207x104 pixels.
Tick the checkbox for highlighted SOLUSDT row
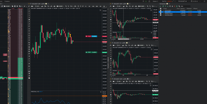pos(161,12)
